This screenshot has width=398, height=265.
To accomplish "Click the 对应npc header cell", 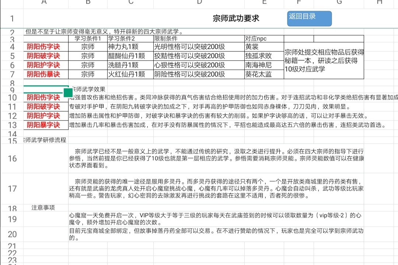I will pos(264,39).
